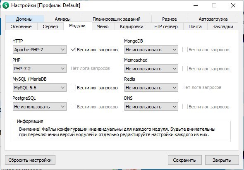Screen dimensions: 244x170
Task: Open the Memcached module dropdown
Action: click(x=151, y=69)
